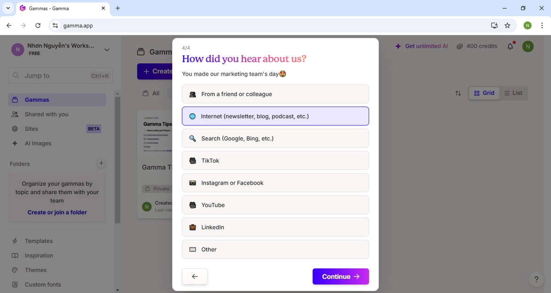Pick the 'Other' option

[275, 249]
